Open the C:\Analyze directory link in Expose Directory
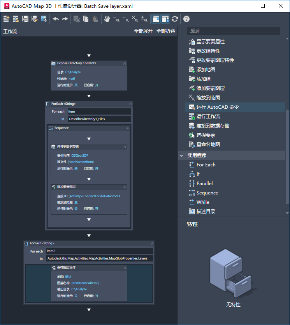The image size is (290, 325). tap(73, 72)
